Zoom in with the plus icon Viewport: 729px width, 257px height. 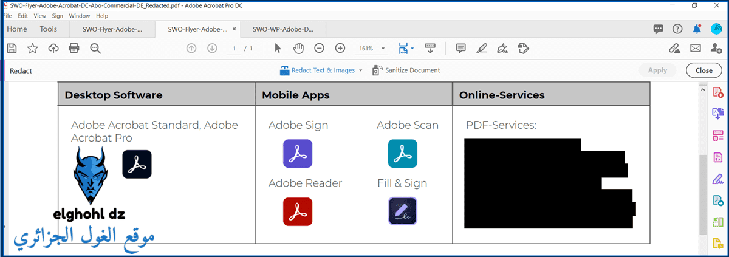tap(340, 48)
